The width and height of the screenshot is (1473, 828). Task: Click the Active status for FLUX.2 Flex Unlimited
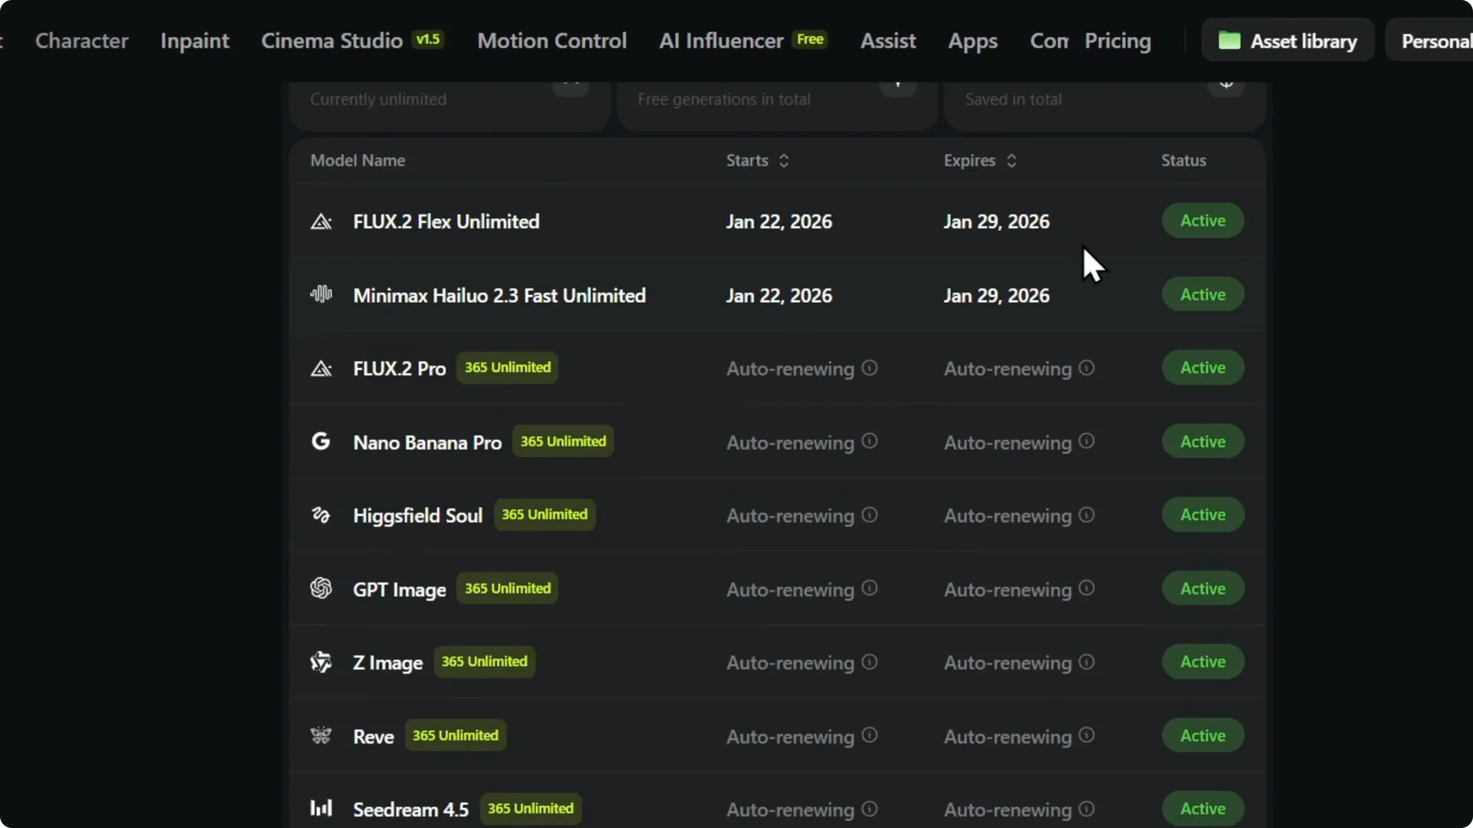point(1202,221)
